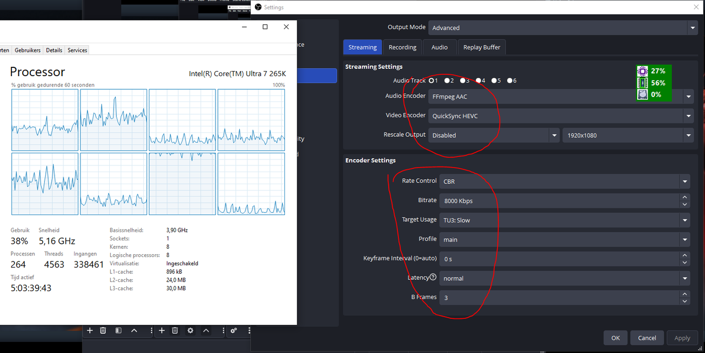This screenshot has width=705, height=353.
Task: Decrease Bitrate with down stepper arrow
Action: (x=685, y=205)
